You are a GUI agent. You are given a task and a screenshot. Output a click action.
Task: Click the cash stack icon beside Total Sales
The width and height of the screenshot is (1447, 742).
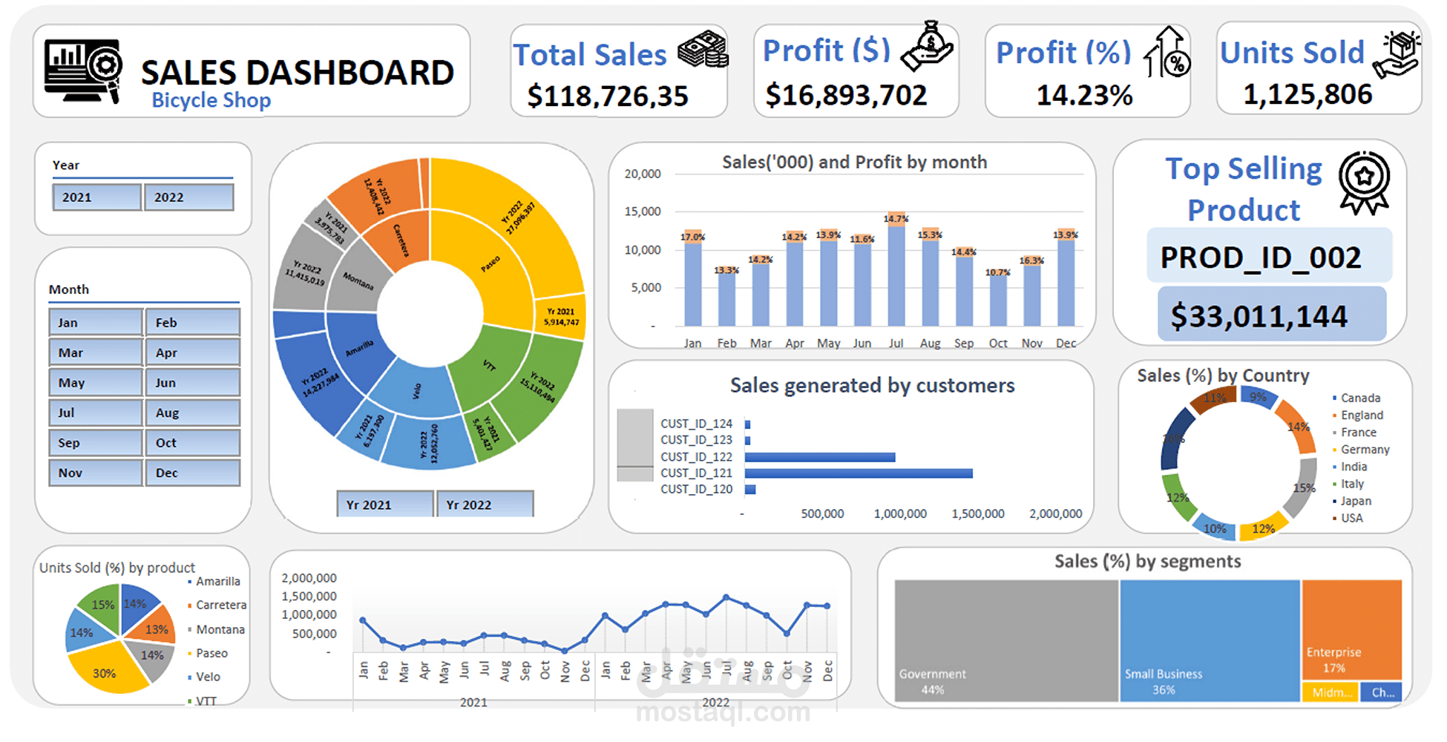pos(702,50)
